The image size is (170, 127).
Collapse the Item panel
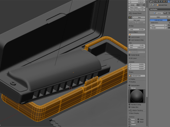tap(129, 72)
